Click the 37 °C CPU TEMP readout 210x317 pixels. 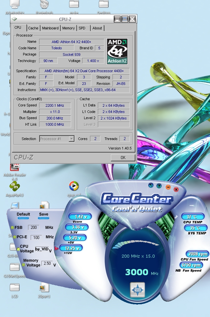tap(193, 216)
